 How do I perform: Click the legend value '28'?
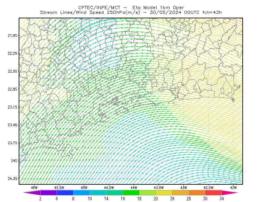[189, 199]
